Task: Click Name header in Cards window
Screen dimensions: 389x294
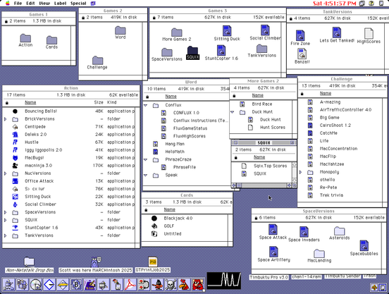Action: pos(170,209)
